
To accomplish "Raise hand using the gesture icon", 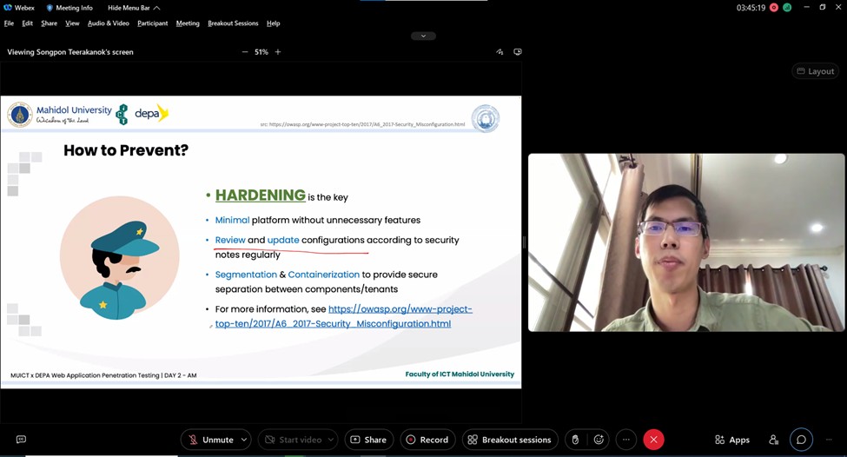I will 575,440.
